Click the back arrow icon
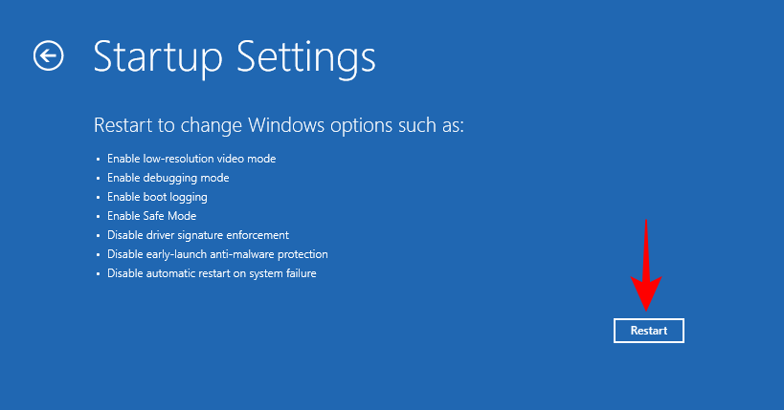The height and width of the screenshot is (410, 784). (48, 56)
